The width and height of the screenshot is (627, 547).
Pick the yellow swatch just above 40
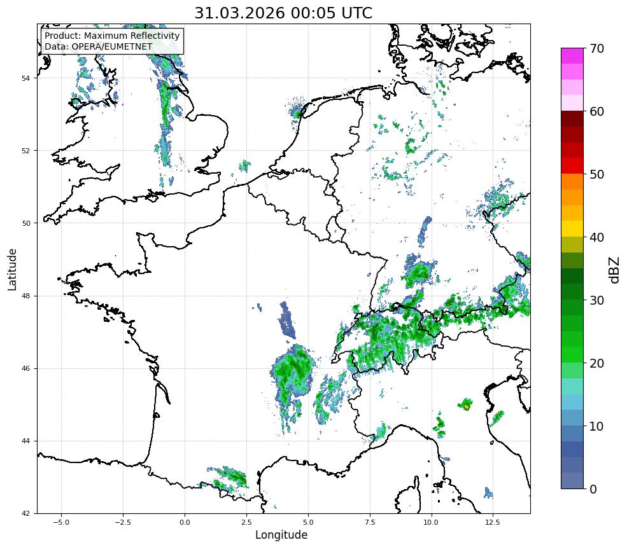pos(572,229)
